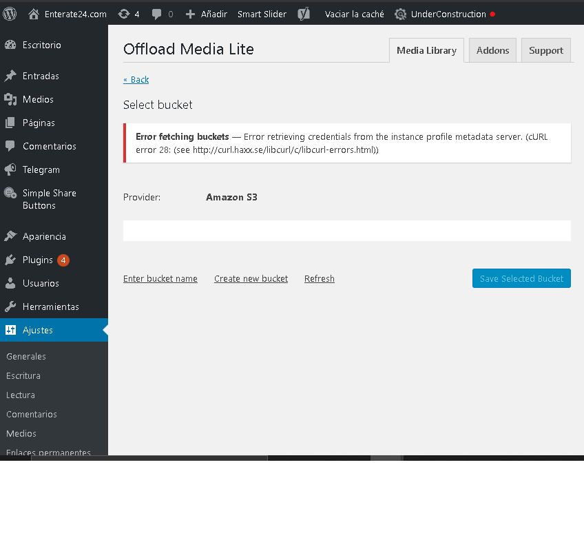584x551 pixels.
Task: Click the Offload Media Lite title
Action: 189,50
